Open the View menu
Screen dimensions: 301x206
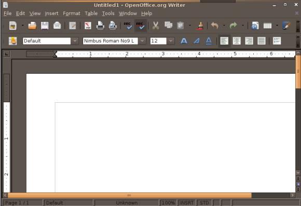pos(35,13)
